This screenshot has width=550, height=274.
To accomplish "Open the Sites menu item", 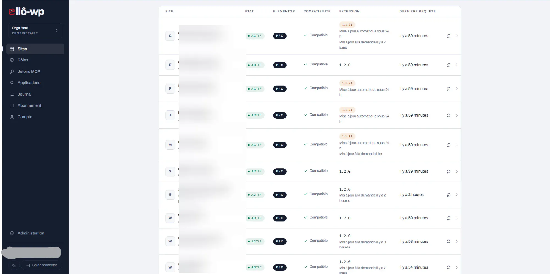I will [35, 49].
